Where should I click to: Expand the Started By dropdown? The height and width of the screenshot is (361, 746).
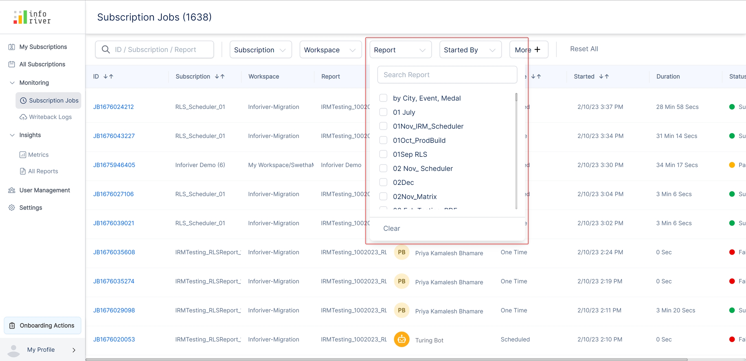coord(470,50)
